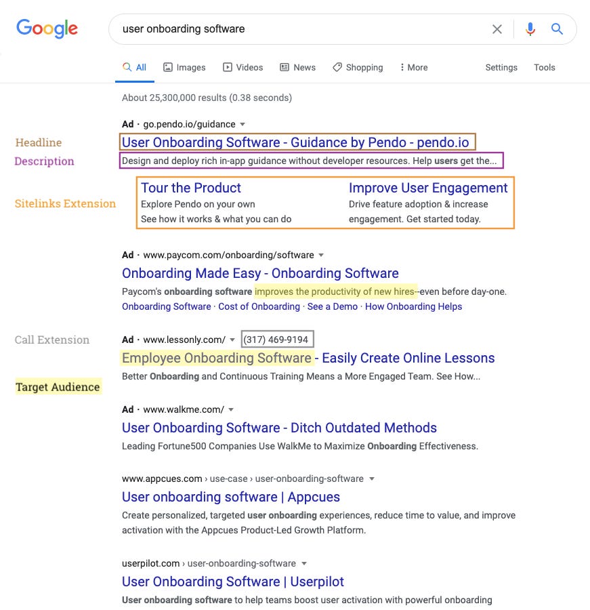Select the All tab
Viewport: 590px width, 610px height.
click(x=135, y=67)
